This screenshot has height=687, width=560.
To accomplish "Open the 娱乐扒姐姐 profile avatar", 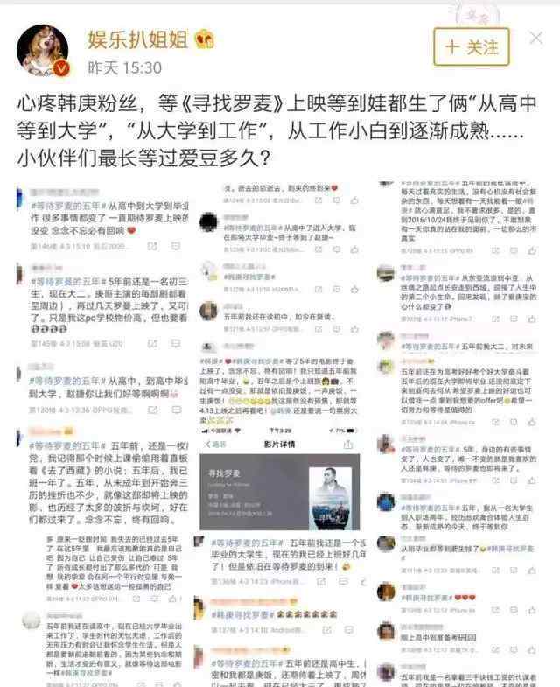I will pyautogui.click(x=43, y=51).
